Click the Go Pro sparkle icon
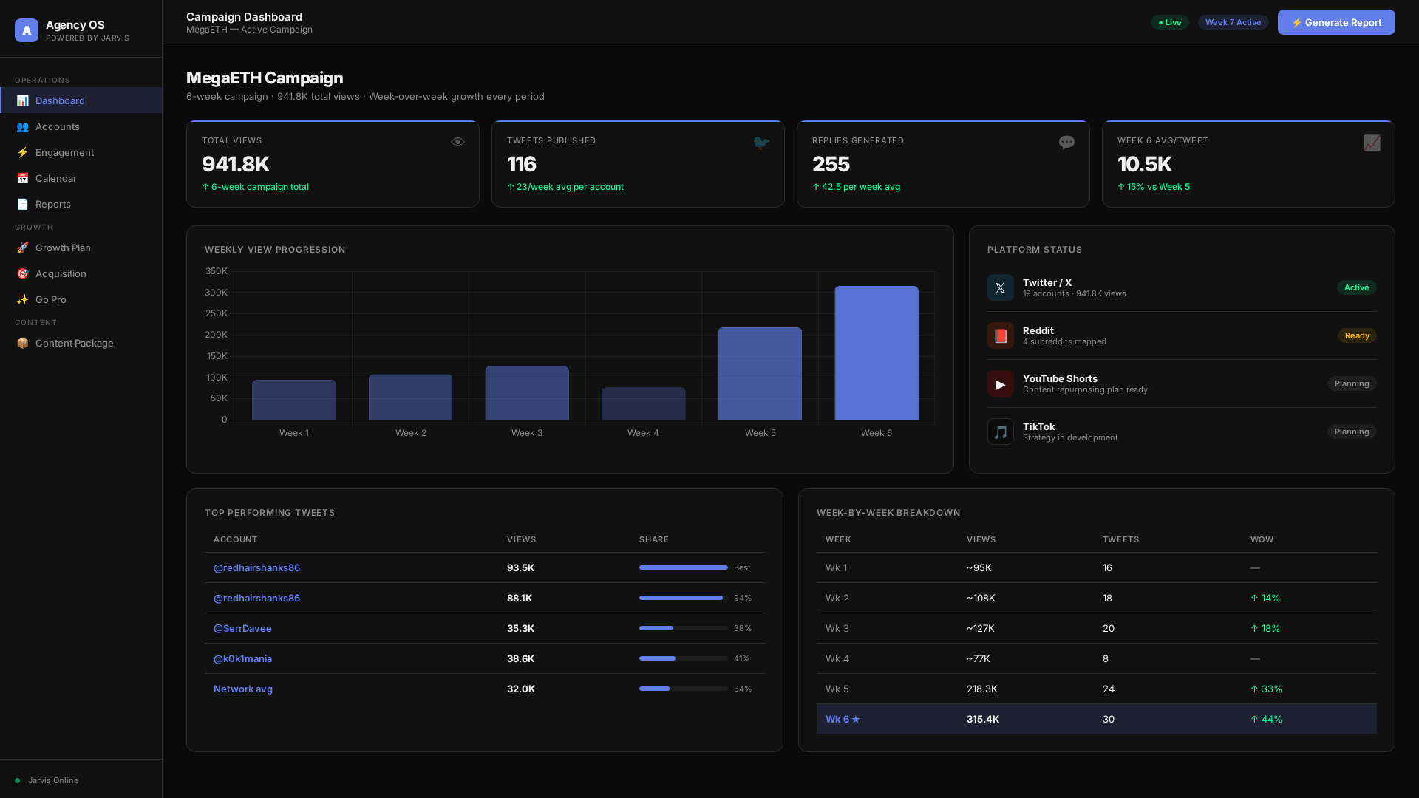1419x798 pixels. click(22, 299)
